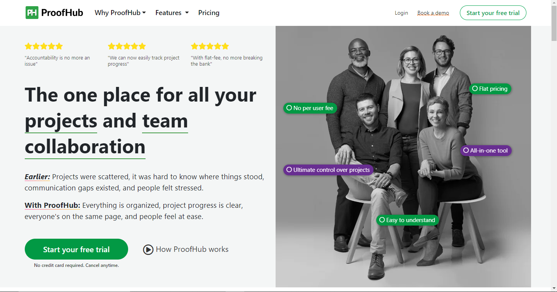Select the Ultimate control over projects tag
Screen dimensions: 557x292
point(328,170)
